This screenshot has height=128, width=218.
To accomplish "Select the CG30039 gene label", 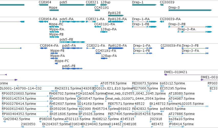I will click(x=167, y=2).
